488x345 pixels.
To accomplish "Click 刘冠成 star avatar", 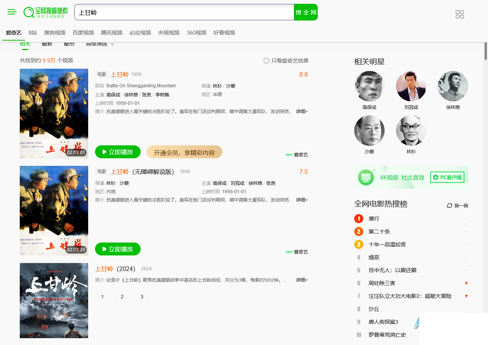I will coord(411,86).
